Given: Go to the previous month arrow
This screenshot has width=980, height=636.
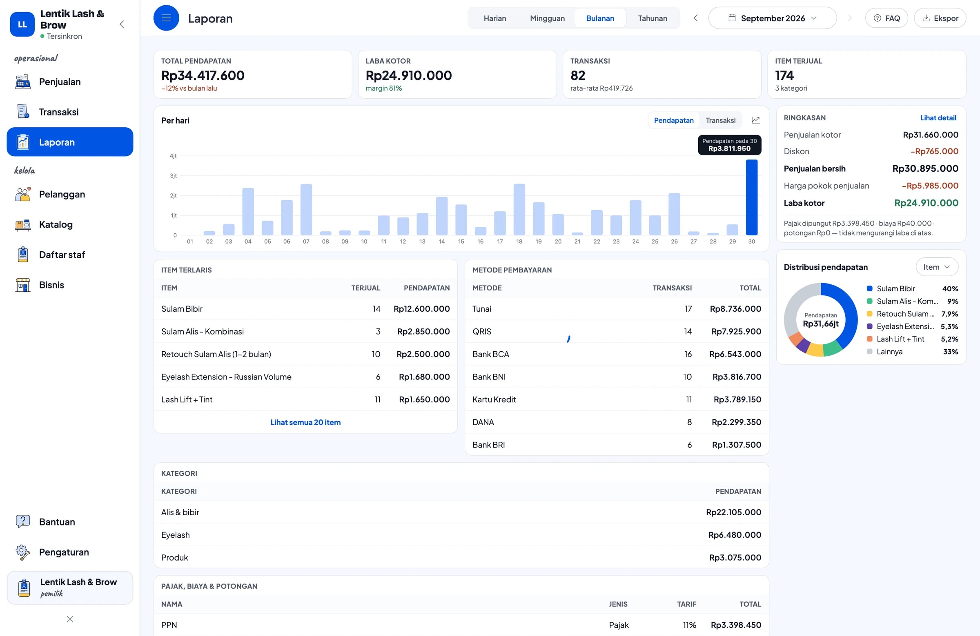Looking at the screenshot, I should [x=695, y=18].
